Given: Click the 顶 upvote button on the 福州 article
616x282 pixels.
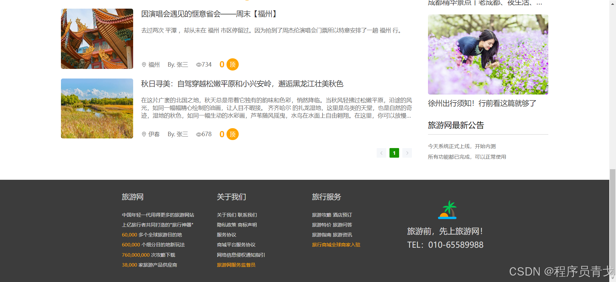Looking at the screenshot, I should point(233,64).
